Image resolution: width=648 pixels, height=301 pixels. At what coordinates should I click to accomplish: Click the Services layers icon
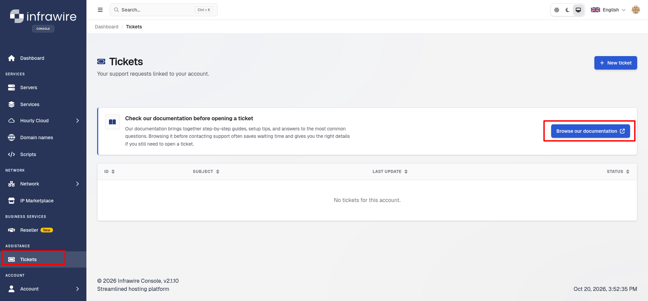tap(11, 104)
